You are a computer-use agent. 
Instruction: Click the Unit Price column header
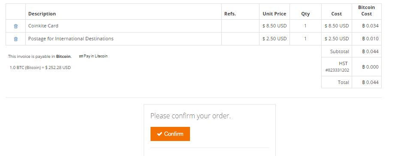(x=274, y=14)
